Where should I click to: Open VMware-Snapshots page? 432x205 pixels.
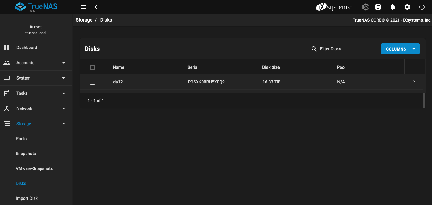(x=36, y=168)
